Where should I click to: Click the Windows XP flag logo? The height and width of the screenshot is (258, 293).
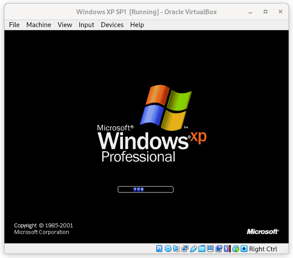tap(166, 108)
